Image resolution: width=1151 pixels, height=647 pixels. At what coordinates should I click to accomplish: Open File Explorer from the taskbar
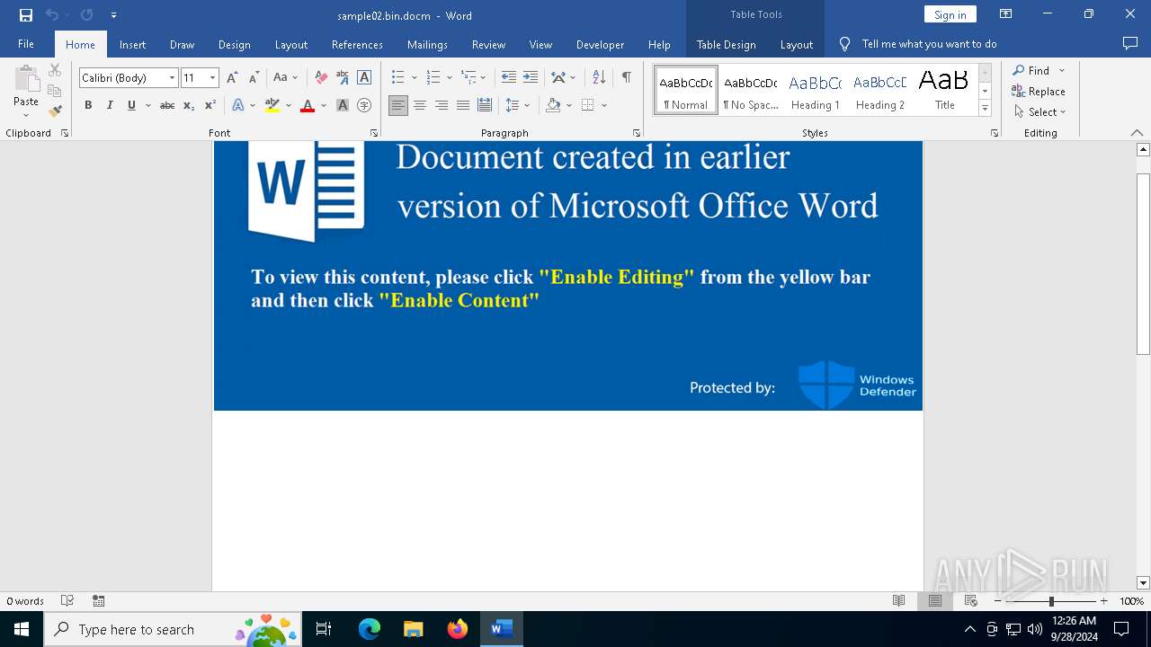(414, 629)
